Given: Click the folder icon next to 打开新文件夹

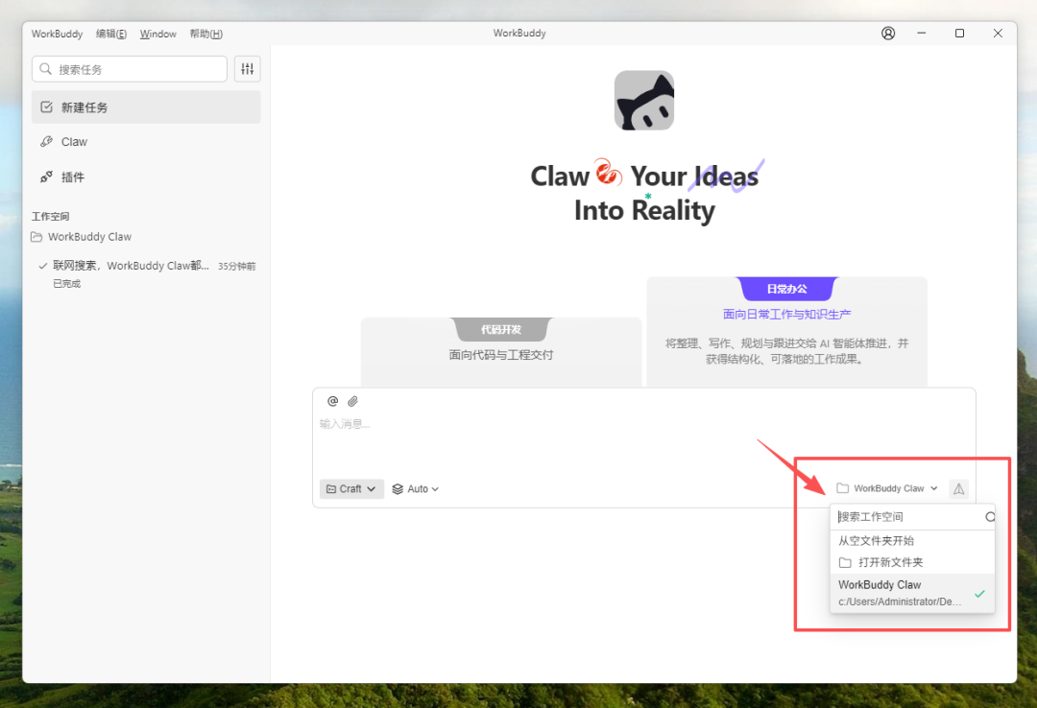Looking at the screenshot, I should pos(845,562).
